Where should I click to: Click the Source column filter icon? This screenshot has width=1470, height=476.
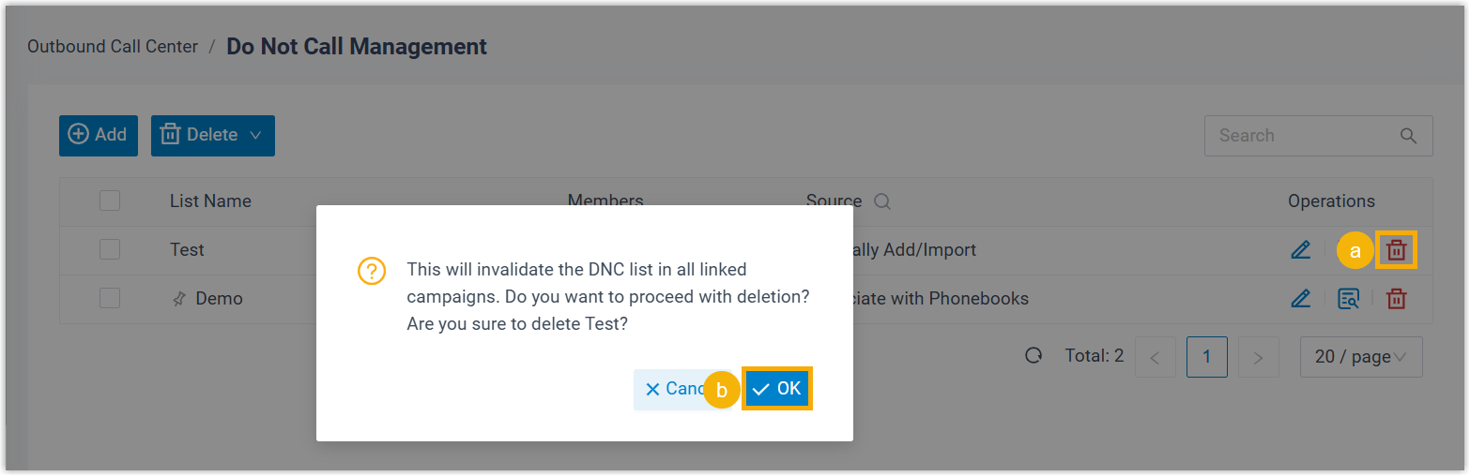point(881,201)
